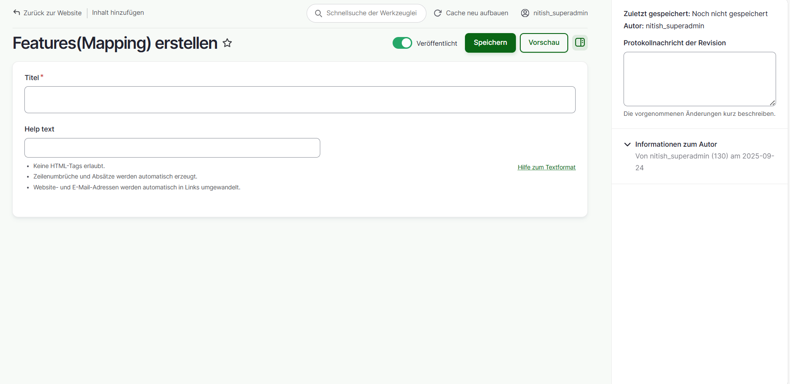The height and width of the screenshot is (384, 790).
Task: Click the Informationen zum Autor section heading
Action: [x=676, y=145]
